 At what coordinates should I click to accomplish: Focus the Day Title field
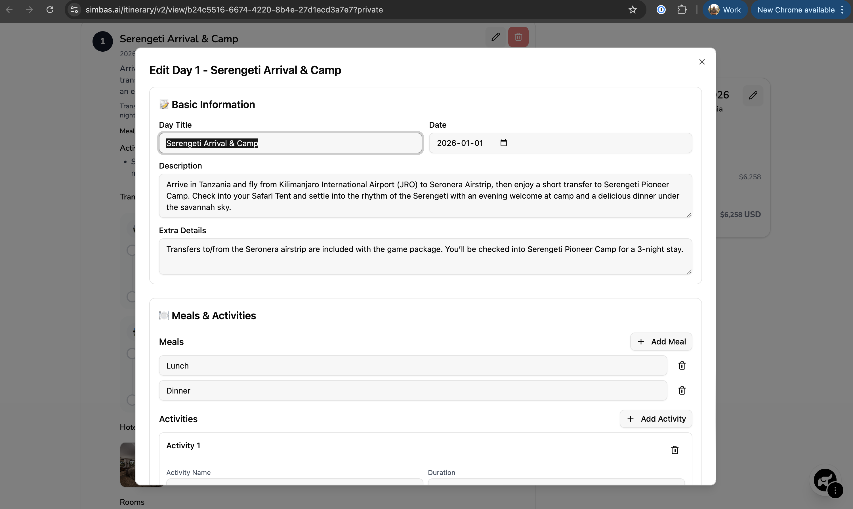click(x=290, y=143)
